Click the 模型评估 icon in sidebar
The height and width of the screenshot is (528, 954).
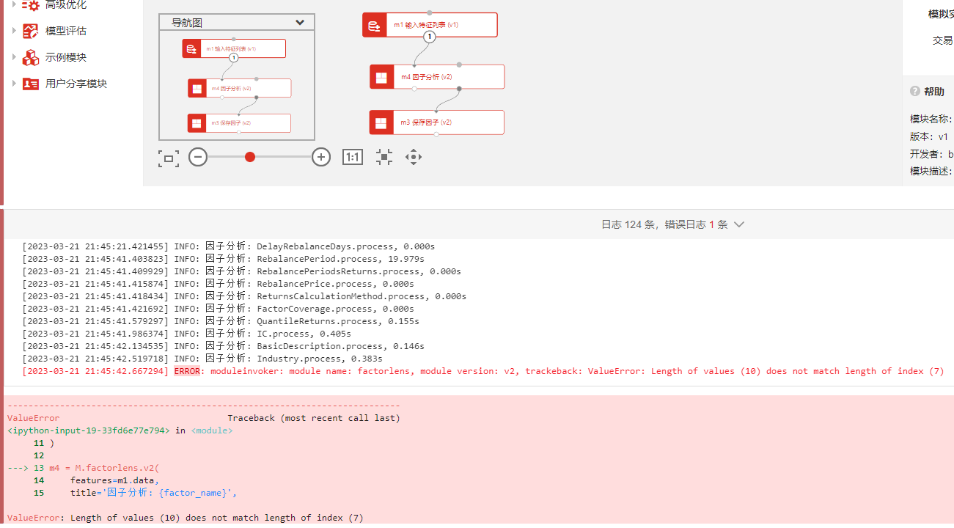point(30,31)
